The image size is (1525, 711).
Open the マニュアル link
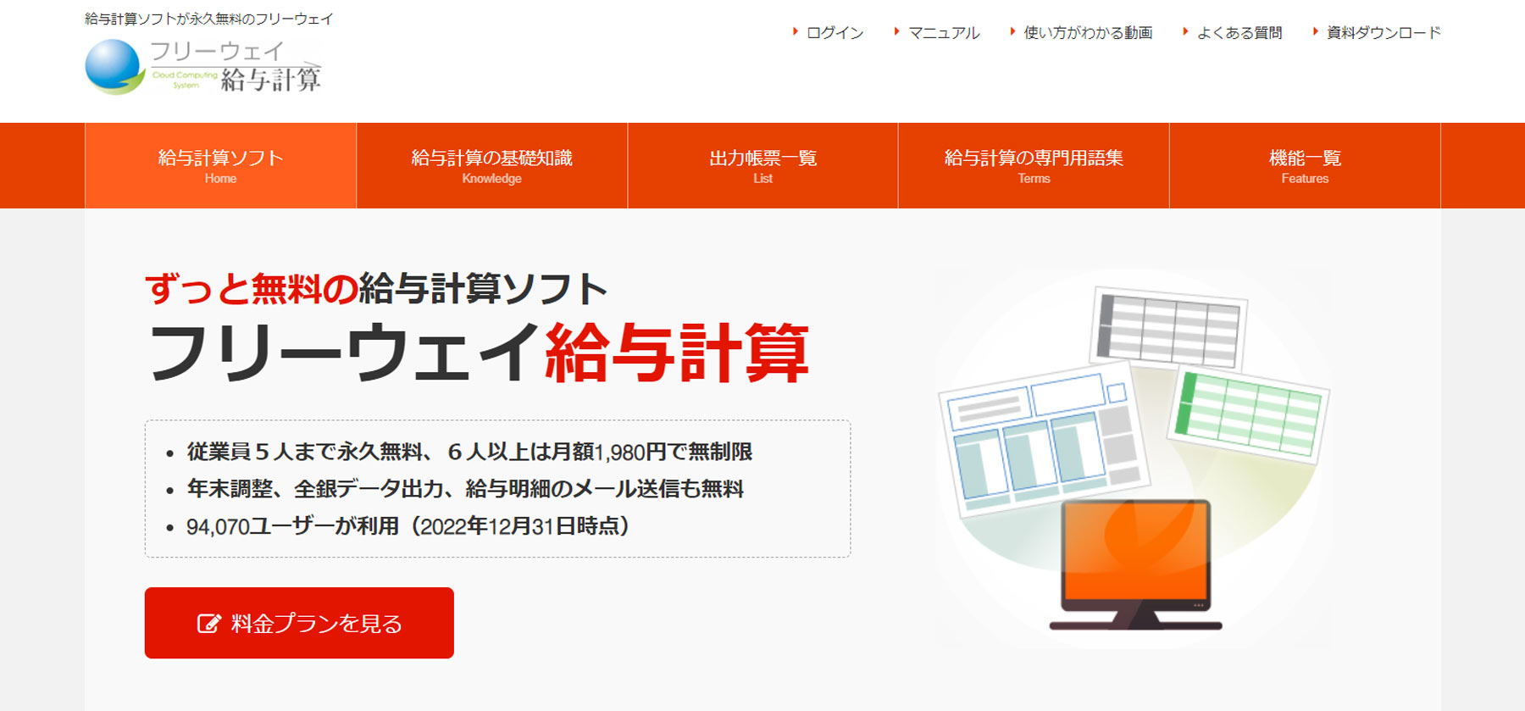944,32
